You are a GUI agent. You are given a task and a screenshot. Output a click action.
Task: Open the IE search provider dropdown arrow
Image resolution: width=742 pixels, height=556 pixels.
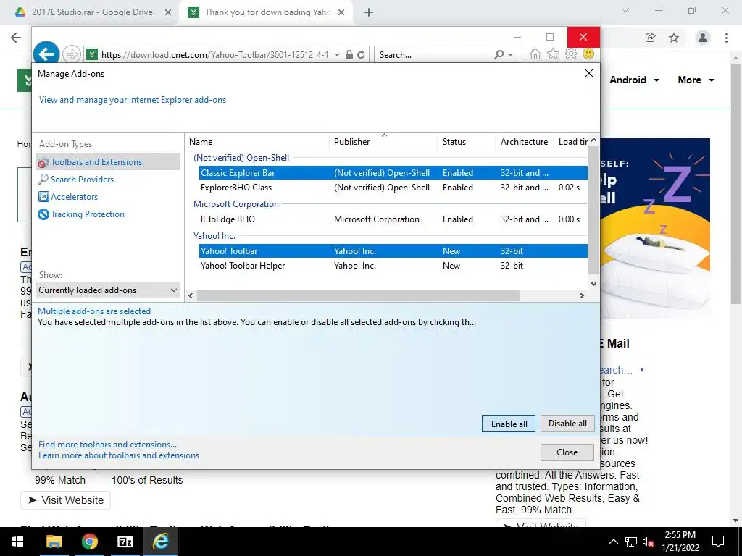tap(511, 55)
